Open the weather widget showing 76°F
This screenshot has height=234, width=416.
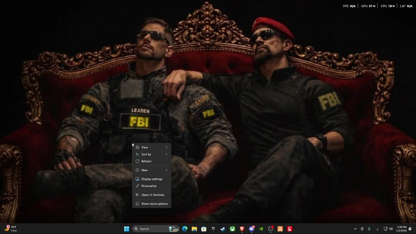[x=11, y=229]
